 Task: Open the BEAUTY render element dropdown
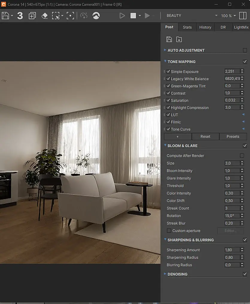192,16
